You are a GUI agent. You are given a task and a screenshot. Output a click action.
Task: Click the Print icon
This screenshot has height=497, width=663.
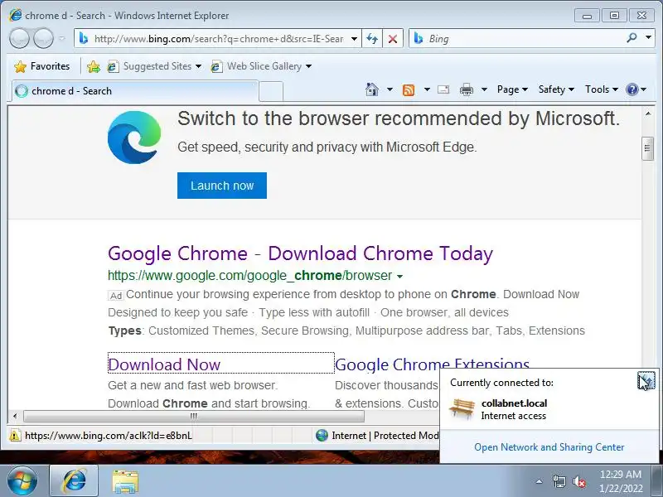pyautogui.click(x=467, y=89)
